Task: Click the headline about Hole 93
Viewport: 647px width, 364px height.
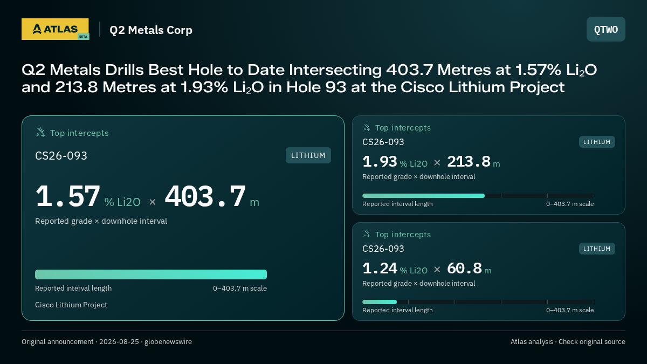Action: point(309,78)
